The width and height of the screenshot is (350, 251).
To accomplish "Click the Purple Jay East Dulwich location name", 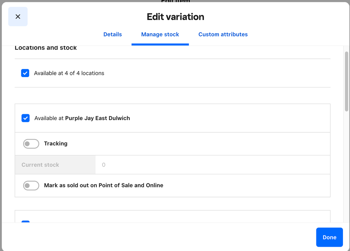I will coord(97,118).
